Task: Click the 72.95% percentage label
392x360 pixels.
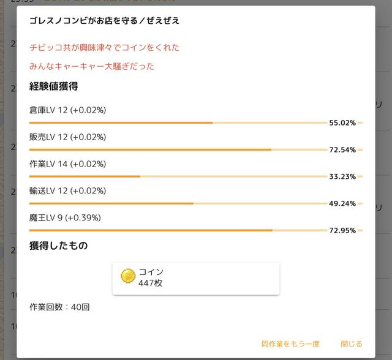Action: (x=342, y=231)
